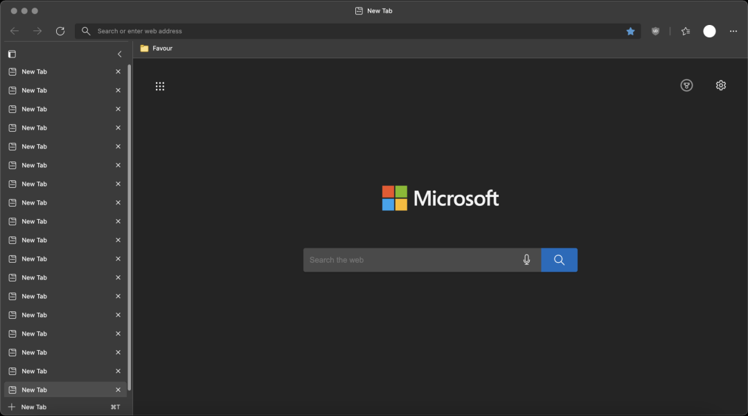The width and height of the screenshot is (748, 416).
Task: Open page settings gear icon
Action: pyautogui.click(x=721, y=85)
